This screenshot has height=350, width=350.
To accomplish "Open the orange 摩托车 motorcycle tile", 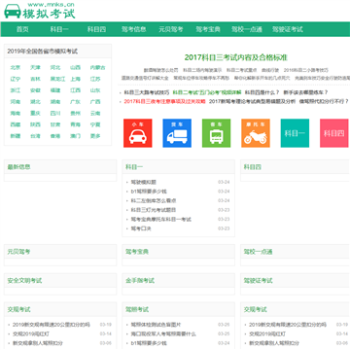I will (x=256, y=133).
